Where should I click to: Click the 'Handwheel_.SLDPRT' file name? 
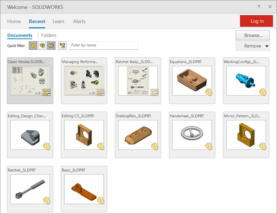tap(187, 116)
